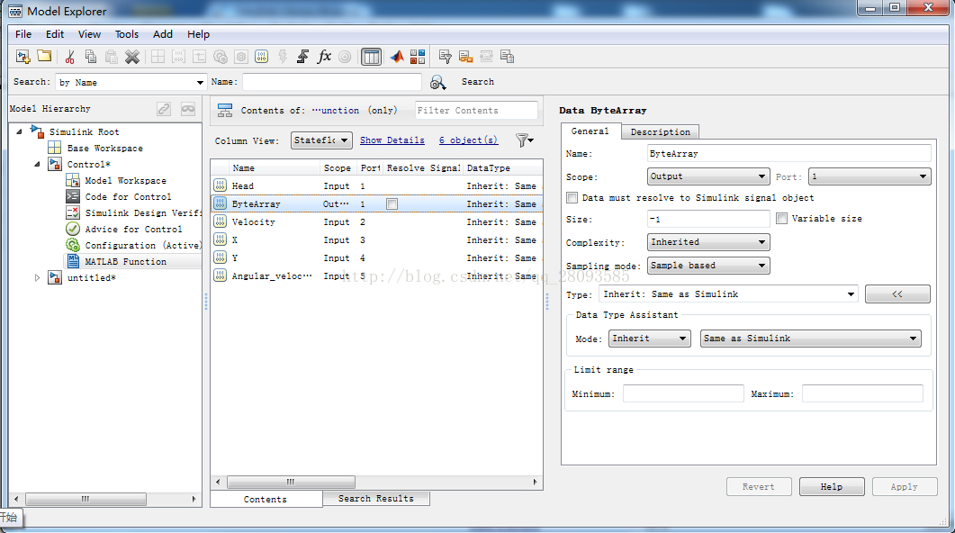
Task: Click the Cut scissors icon
Action: point(69,57)
